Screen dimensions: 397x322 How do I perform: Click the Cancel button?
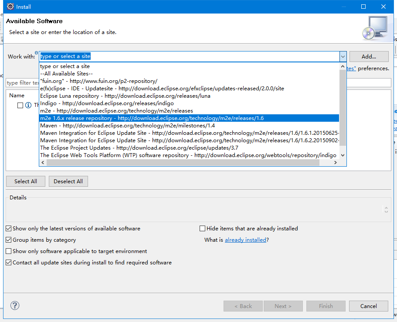(368, 306)
